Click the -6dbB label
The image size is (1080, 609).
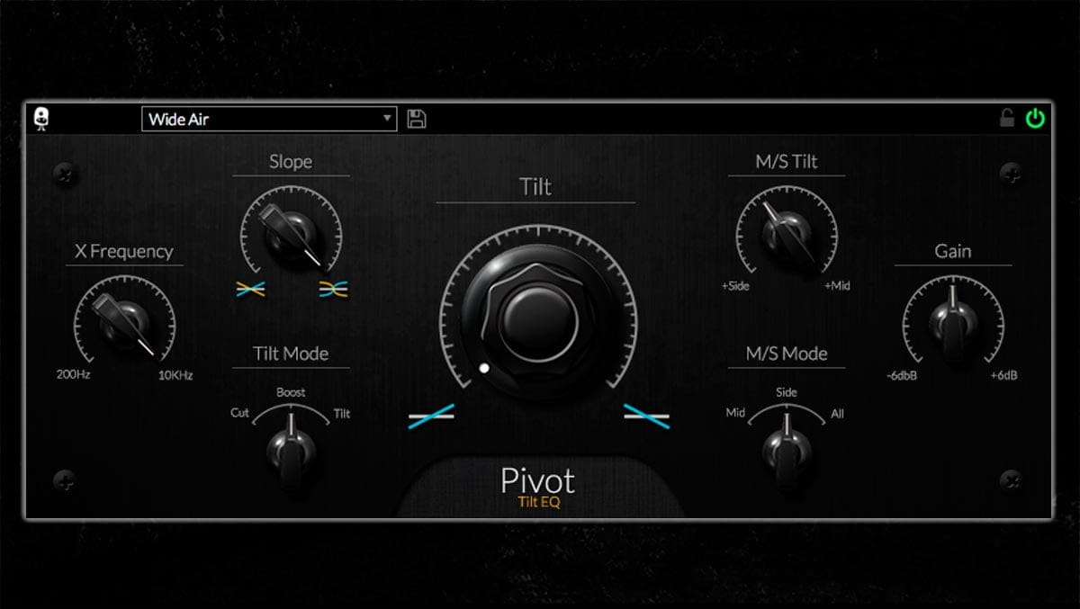(x=901, y=375)
